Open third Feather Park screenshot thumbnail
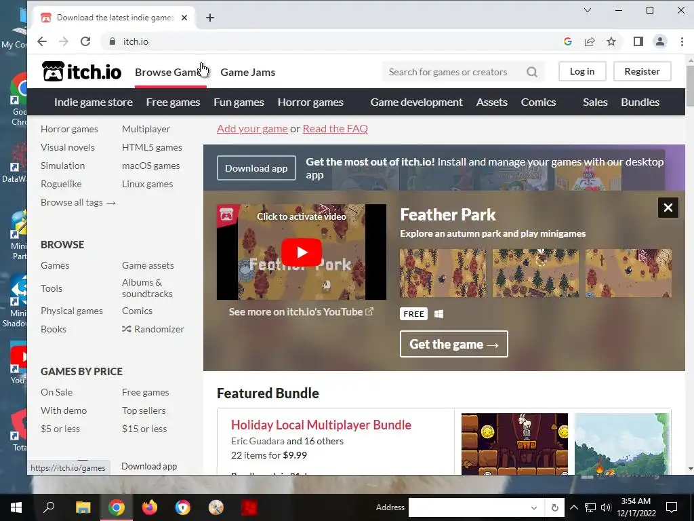The height and width of the screenshot is (521, 694). point(628,273)
